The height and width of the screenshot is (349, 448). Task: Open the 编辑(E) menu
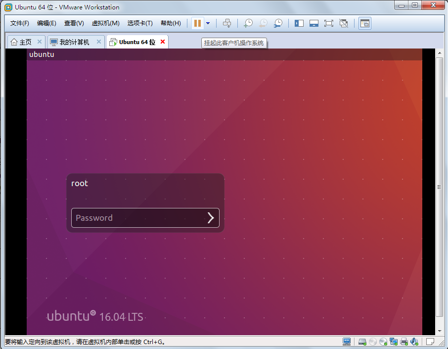(46, 23)
